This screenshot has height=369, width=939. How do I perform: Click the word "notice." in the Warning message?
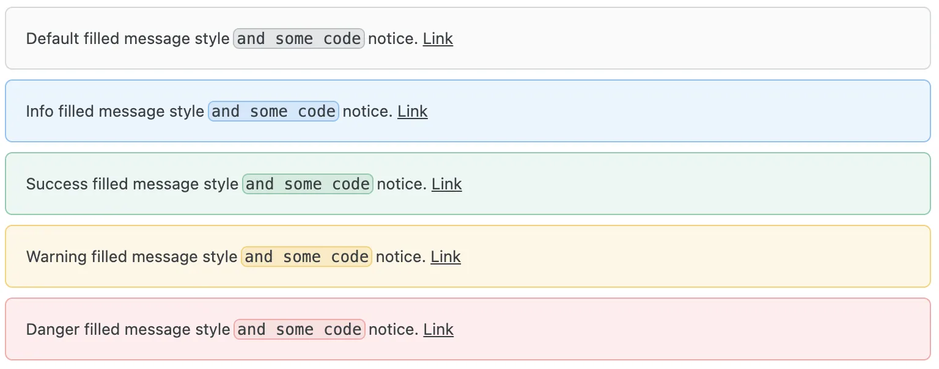tap(400, 257)
